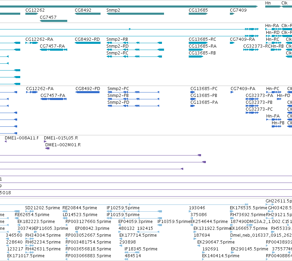Select the CG12262 gene bar
Screen dimensions: 292x261
[32, 14]
